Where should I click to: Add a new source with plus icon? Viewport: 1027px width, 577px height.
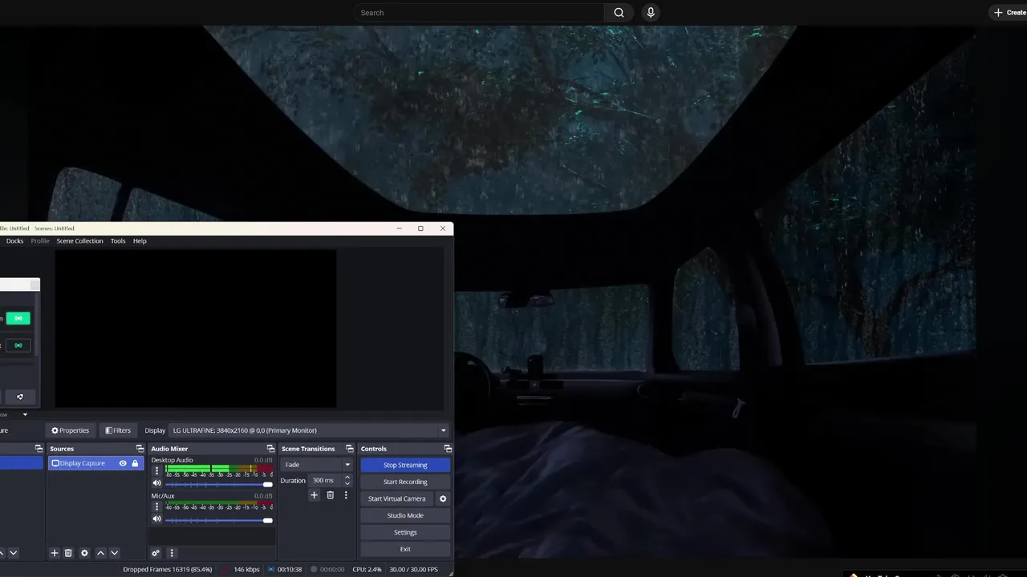pos(55,553)
